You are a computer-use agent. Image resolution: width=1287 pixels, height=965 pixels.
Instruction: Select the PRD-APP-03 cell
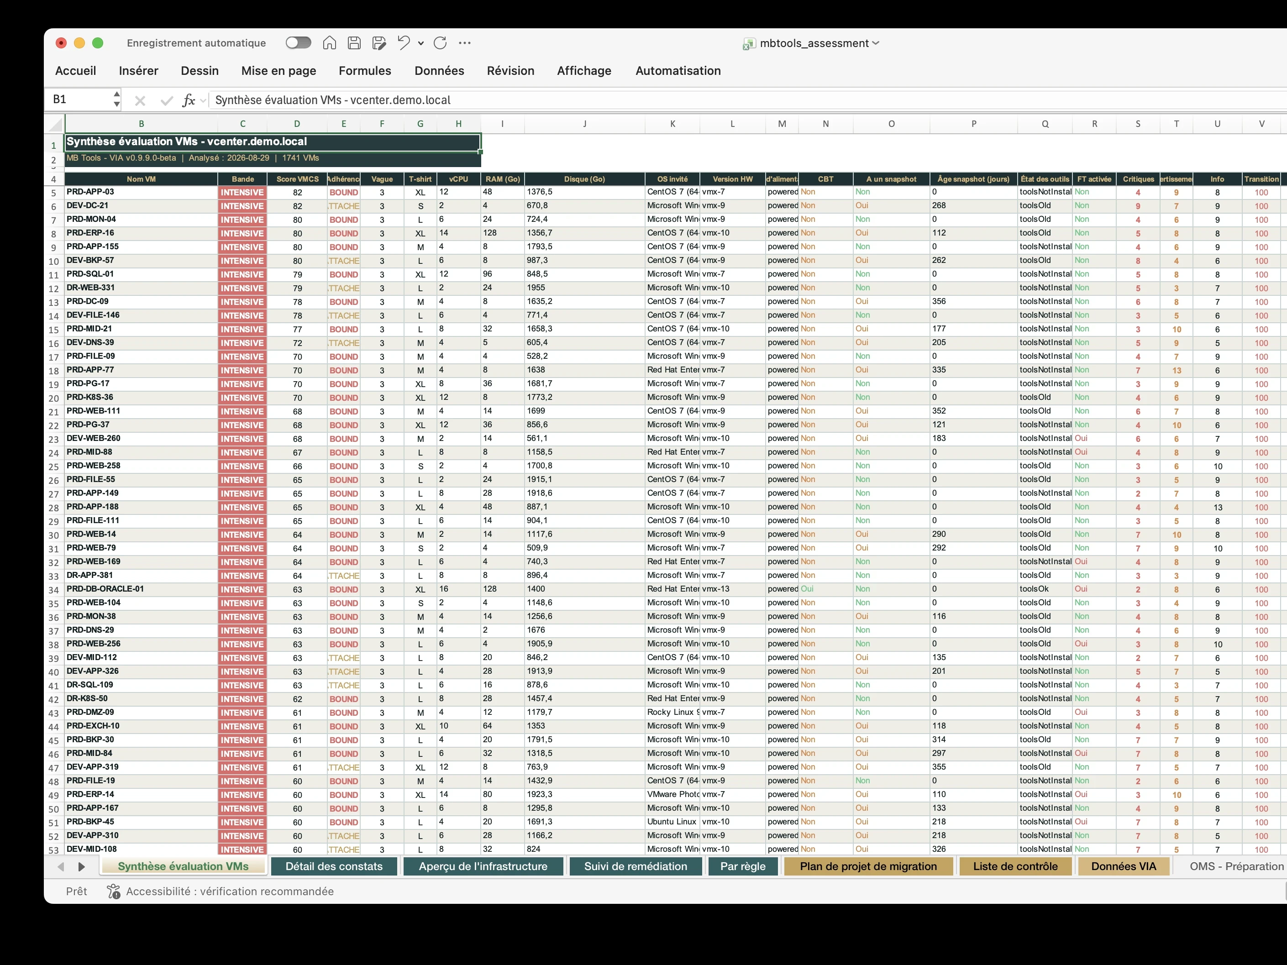(x=142, y=192)
